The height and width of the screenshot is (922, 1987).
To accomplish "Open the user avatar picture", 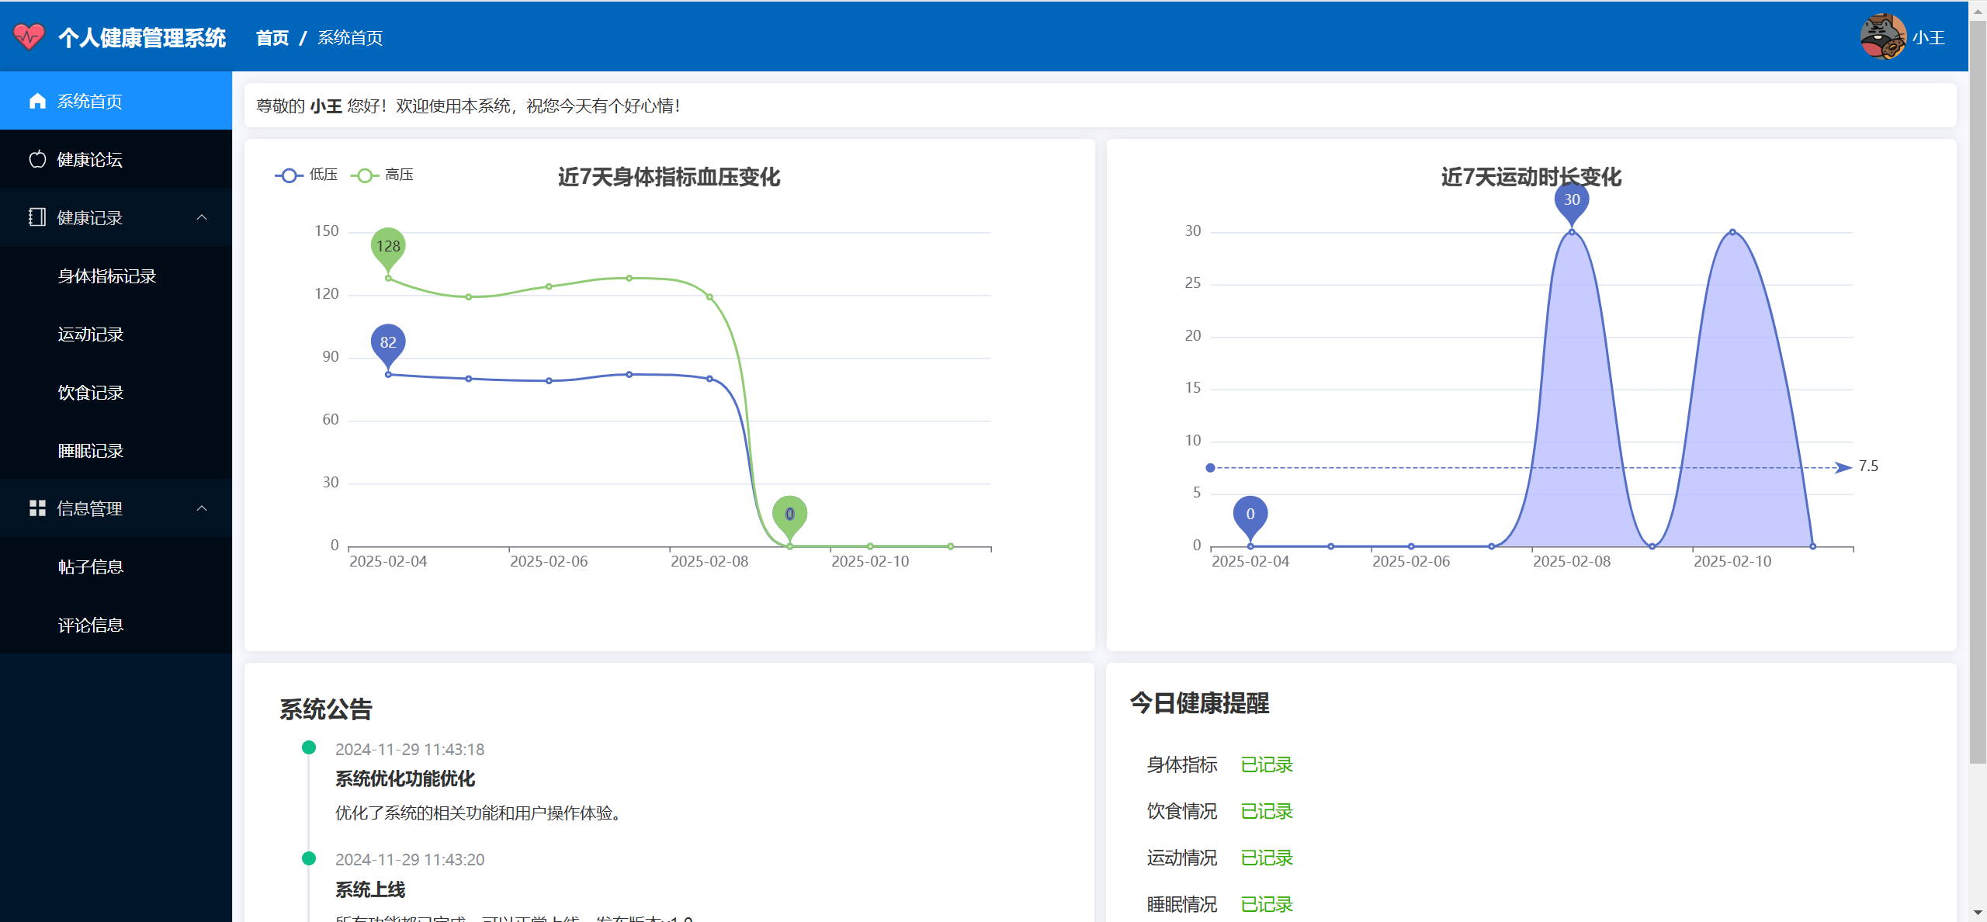I will point(1882,36).
